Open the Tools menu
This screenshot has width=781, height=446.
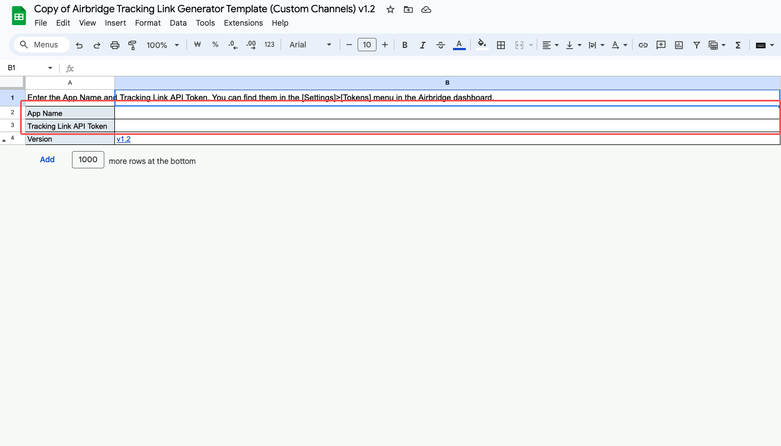(205, 23)
